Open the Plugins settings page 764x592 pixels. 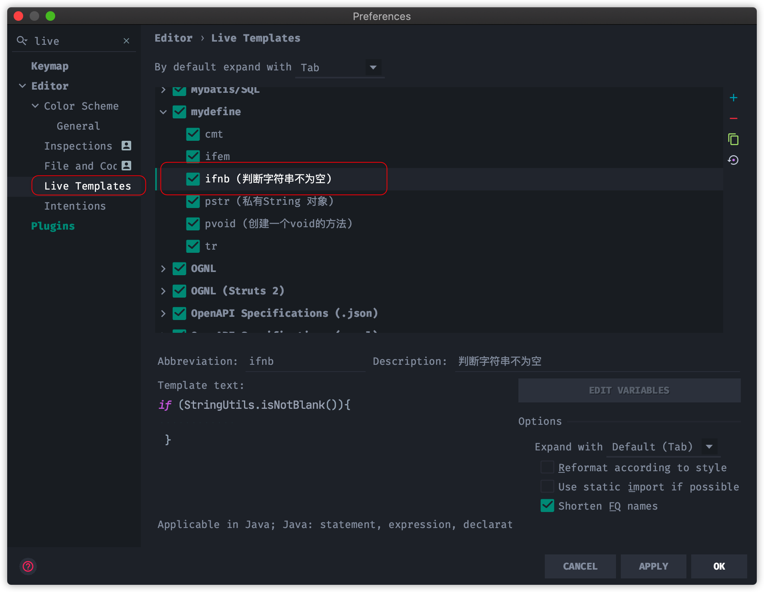[53, 226]
